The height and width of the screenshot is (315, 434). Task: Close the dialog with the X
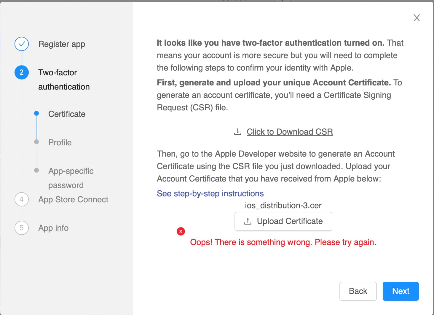(x=417, y=18)
